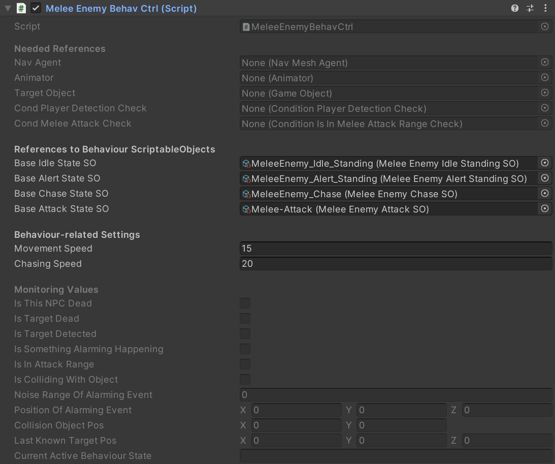Click the Melee Enemy Behav Ctrl title

pos(121,9)
